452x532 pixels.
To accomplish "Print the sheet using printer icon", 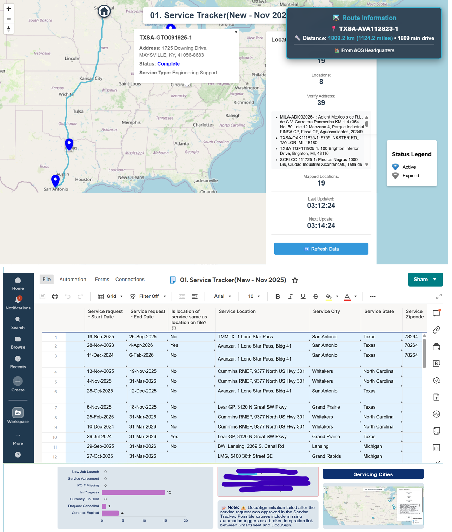I will pyautogui.click(x=55, y=296).
